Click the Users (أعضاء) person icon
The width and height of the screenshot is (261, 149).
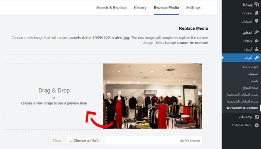[257, 49]
